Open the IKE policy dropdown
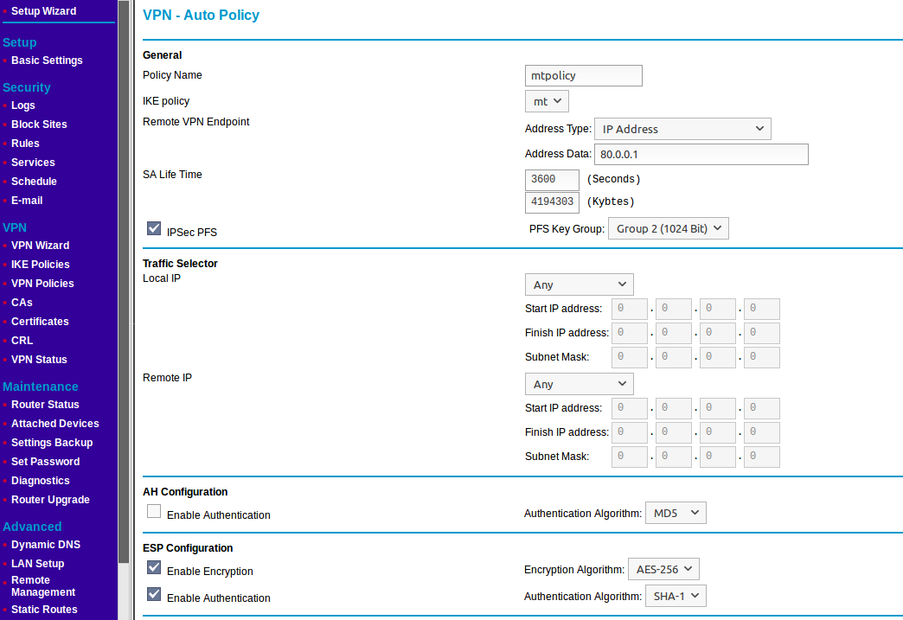Image resolution: width=903 pixels, height=620 pixels. click(547, 101)
